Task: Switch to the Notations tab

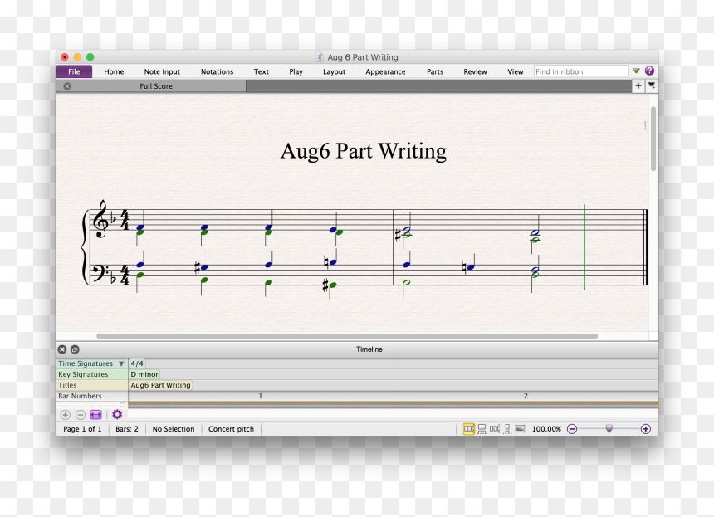Action: click(x=217, y=71)
